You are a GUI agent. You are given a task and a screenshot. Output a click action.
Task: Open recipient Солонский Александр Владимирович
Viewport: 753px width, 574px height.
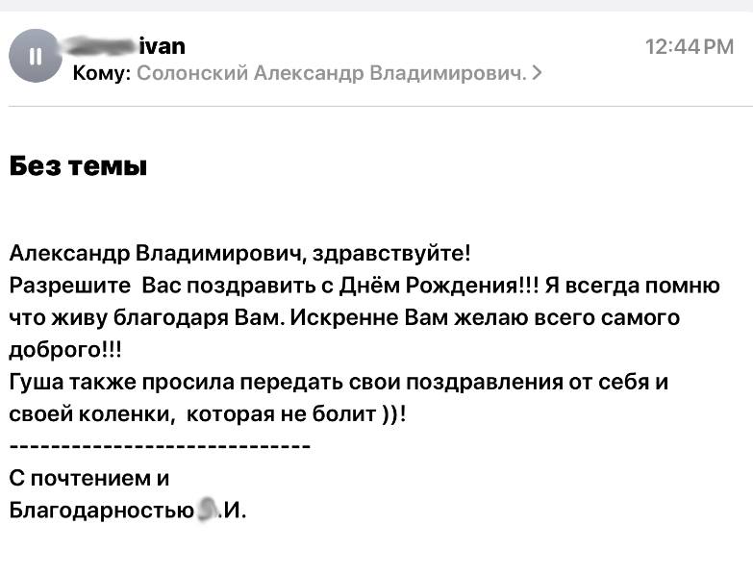(332, 73)
